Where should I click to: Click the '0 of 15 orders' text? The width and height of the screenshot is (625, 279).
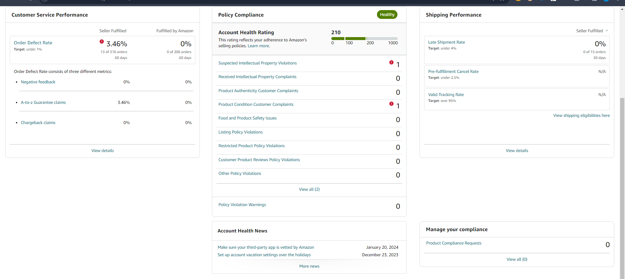(594, 52)
